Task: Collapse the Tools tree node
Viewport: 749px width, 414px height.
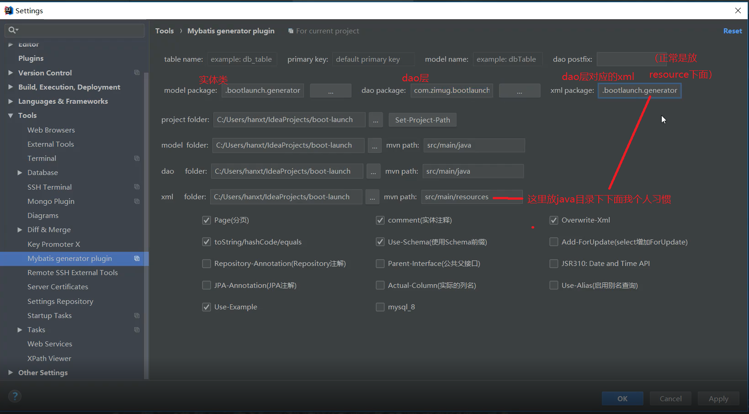Action: [11, 116]
